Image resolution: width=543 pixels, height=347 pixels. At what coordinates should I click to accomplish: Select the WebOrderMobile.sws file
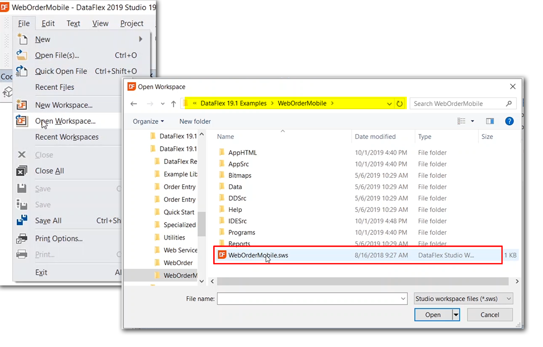pos(258,256)
